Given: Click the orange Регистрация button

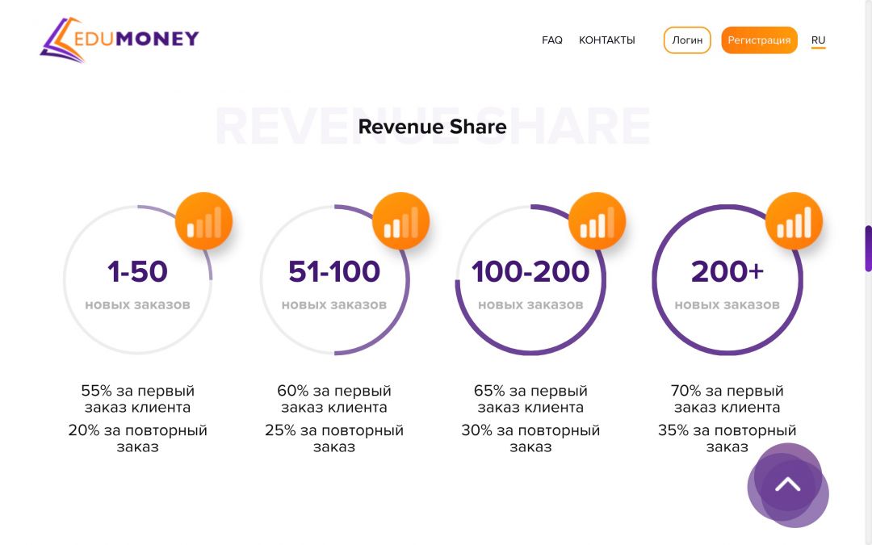Looking at the screenshot, I should (x=759, y=40).
